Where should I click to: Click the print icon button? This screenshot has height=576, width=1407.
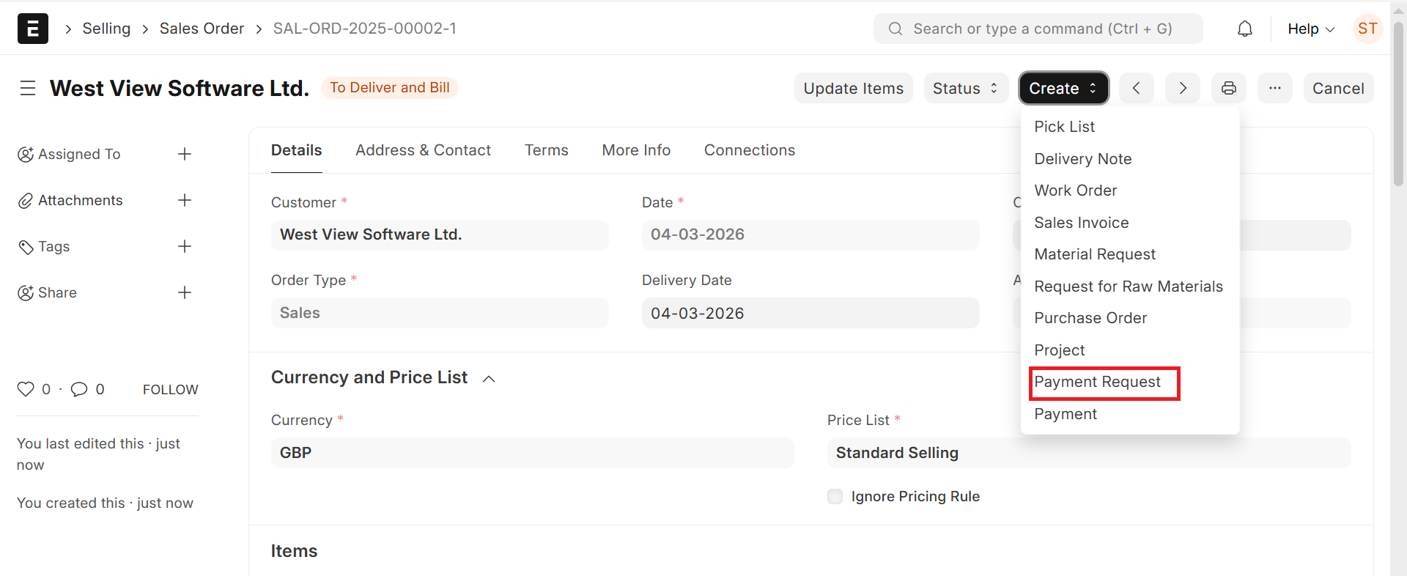[x=1228, y=89]
